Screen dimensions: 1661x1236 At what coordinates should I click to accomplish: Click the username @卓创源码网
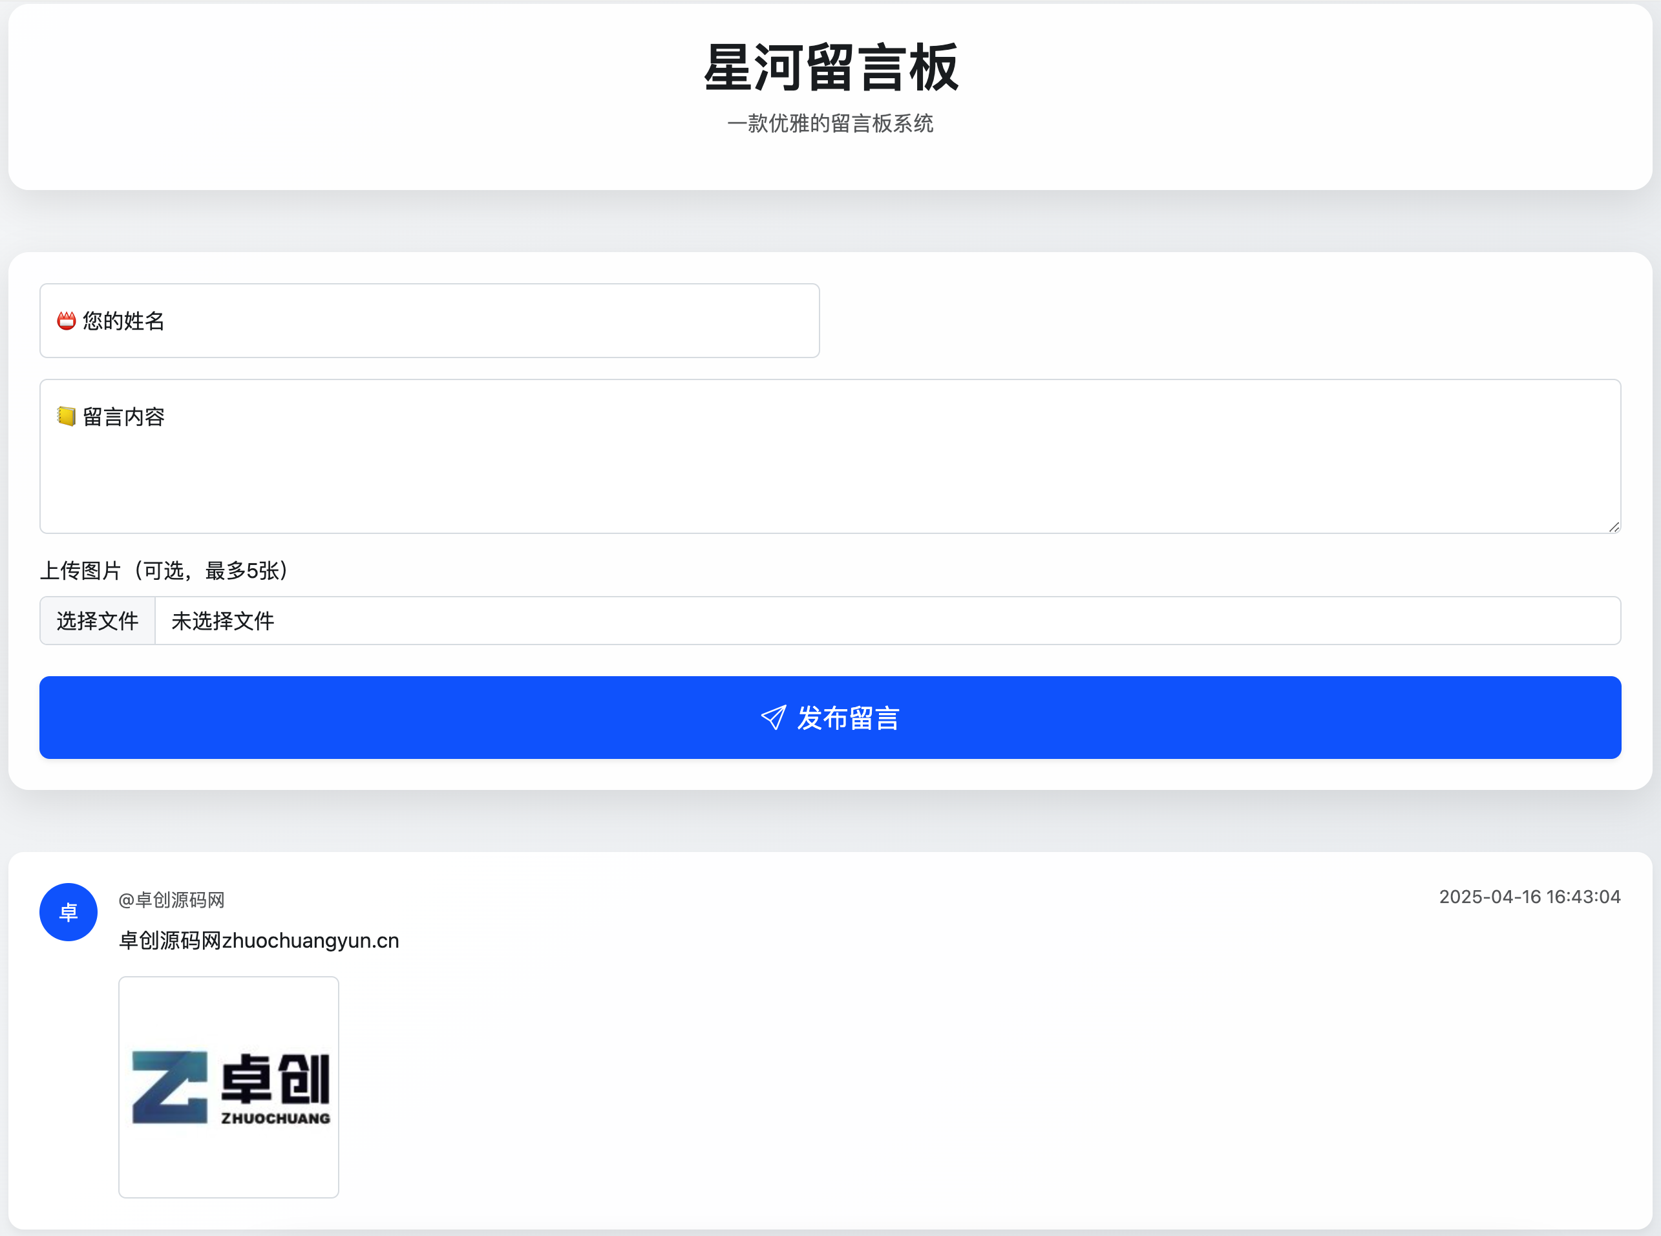171,899
